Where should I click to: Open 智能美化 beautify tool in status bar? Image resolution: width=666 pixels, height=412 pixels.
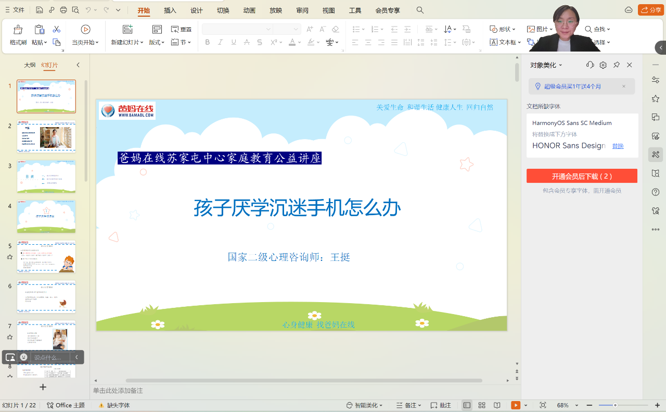click(365, 405)
